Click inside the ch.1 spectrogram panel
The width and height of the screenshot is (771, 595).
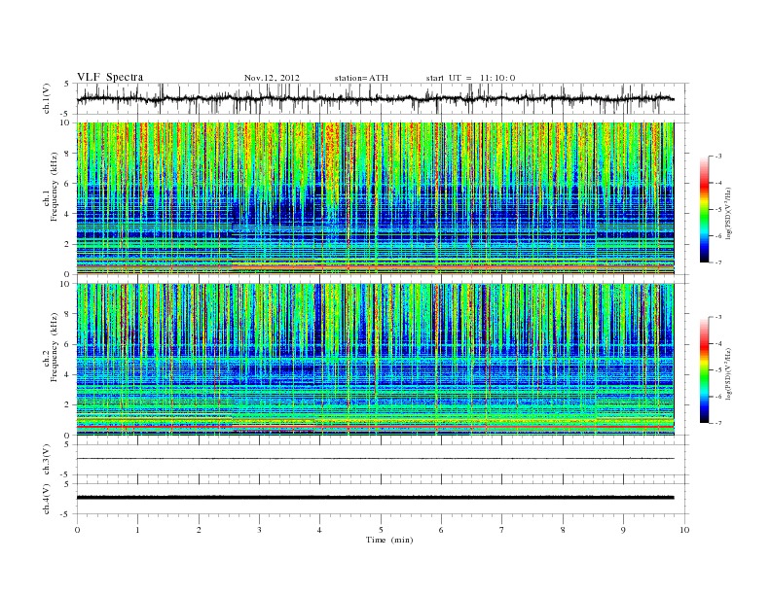click(x=375, y=198)
